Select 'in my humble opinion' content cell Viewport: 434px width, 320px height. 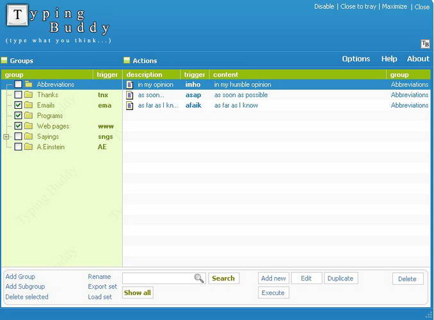[x=243, y=84]
